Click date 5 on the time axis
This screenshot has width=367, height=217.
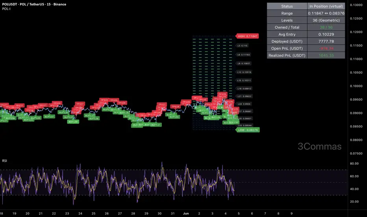239,213
